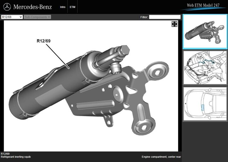Select the vehicle top-view location thumbnail
The image size is (228, 162).
205,104
